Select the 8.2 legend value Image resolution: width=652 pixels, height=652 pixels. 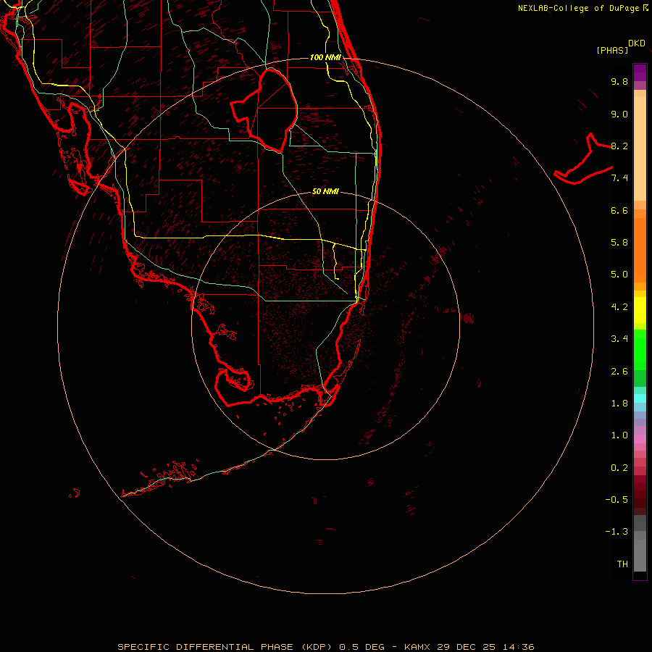click(x=619, y=146)
